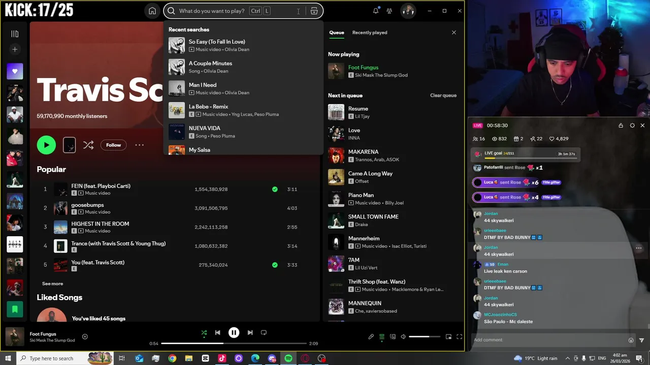Pick recent search So Easy (To Fall In Love)
650x365 pixels.
pos(243,45)
